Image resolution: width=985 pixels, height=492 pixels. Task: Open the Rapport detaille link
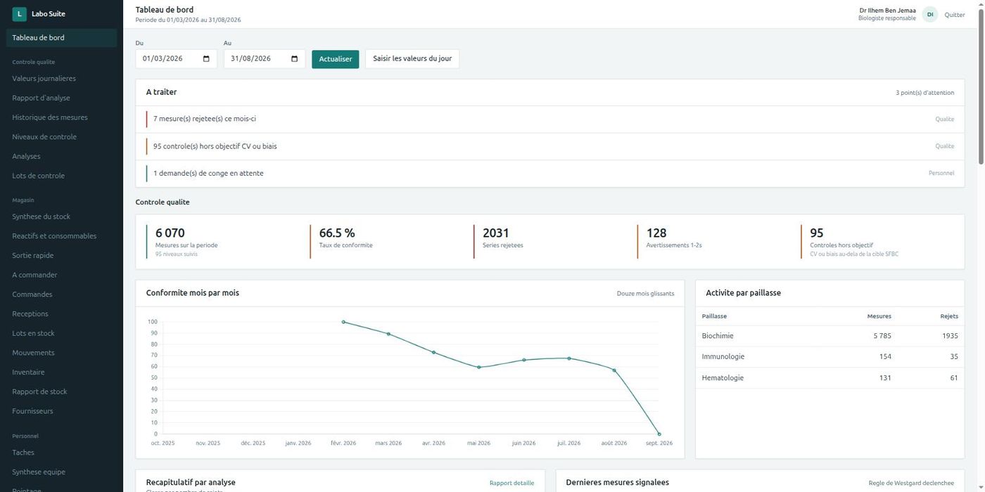pyautogui.click(x=511, y=483)
